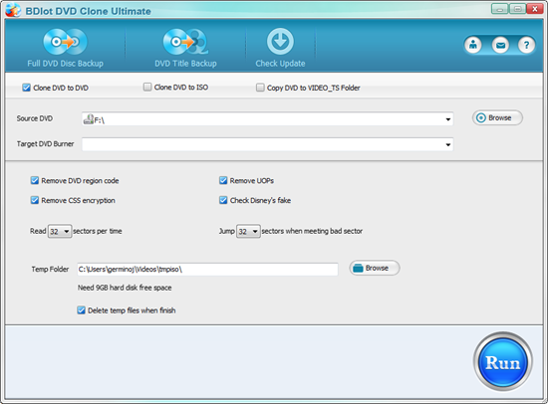Start cloning with the blue Run button

tap(502, 362)
